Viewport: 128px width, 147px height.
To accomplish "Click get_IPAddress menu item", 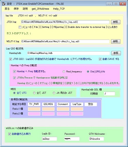I will (40, 9).
